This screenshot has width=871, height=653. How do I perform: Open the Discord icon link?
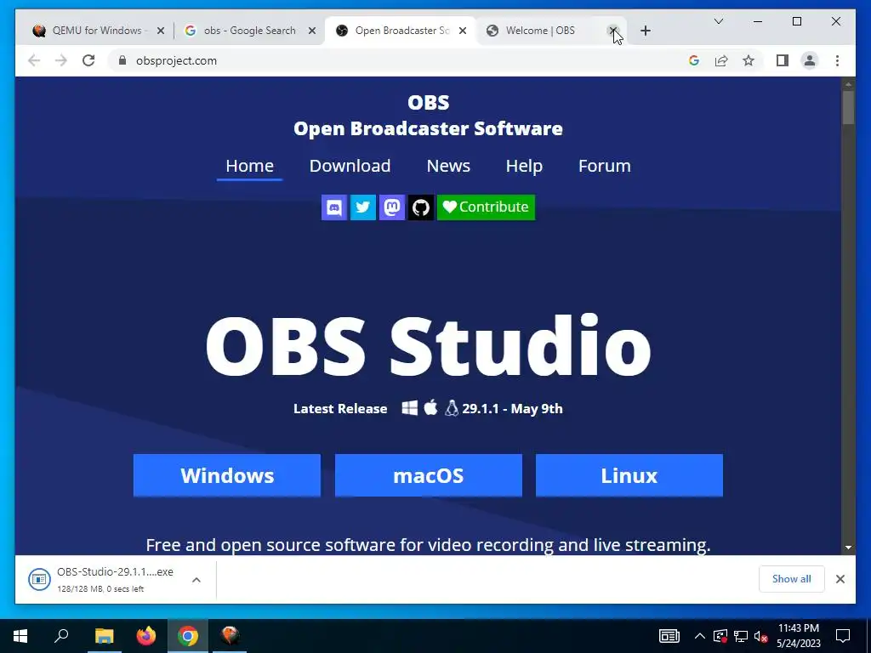334,207
